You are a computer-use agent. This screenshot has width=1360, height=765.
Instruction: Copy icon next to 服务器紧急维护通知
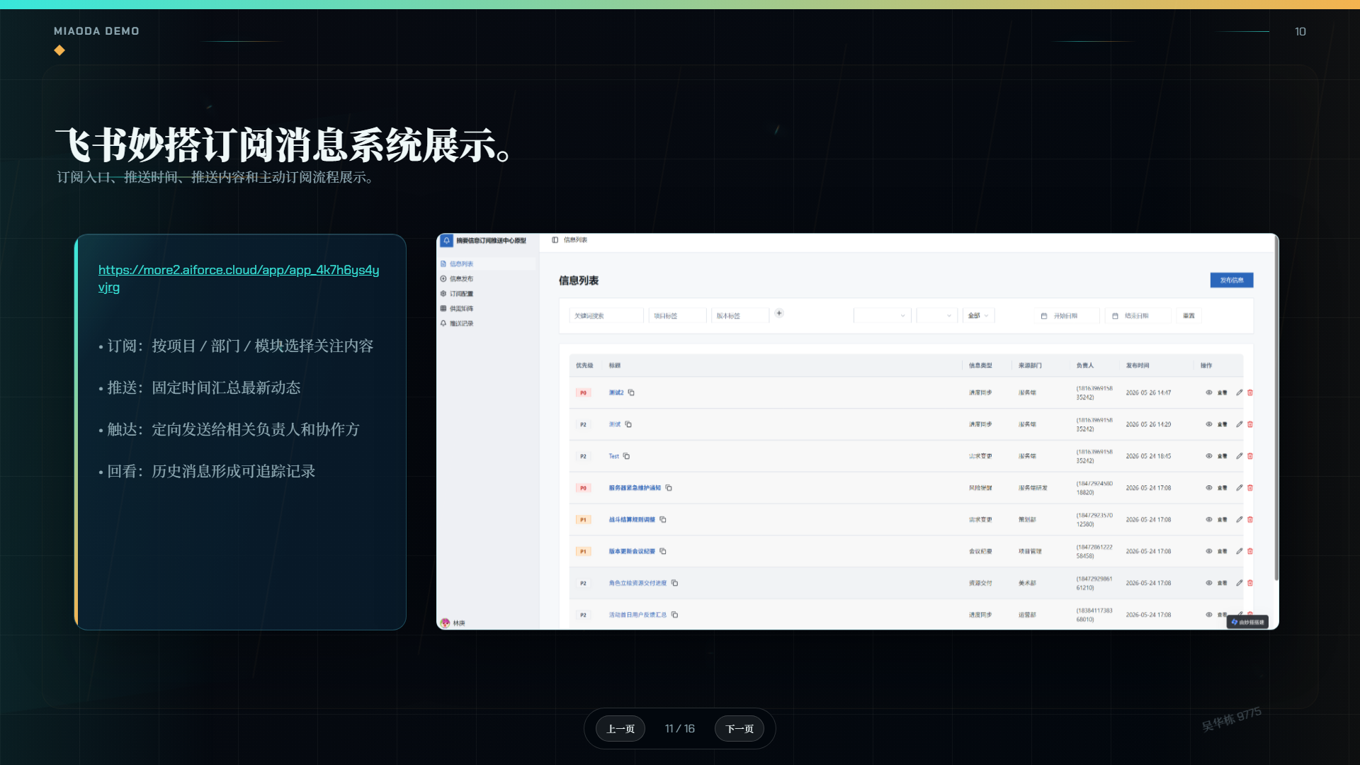[x=669, y=488]
